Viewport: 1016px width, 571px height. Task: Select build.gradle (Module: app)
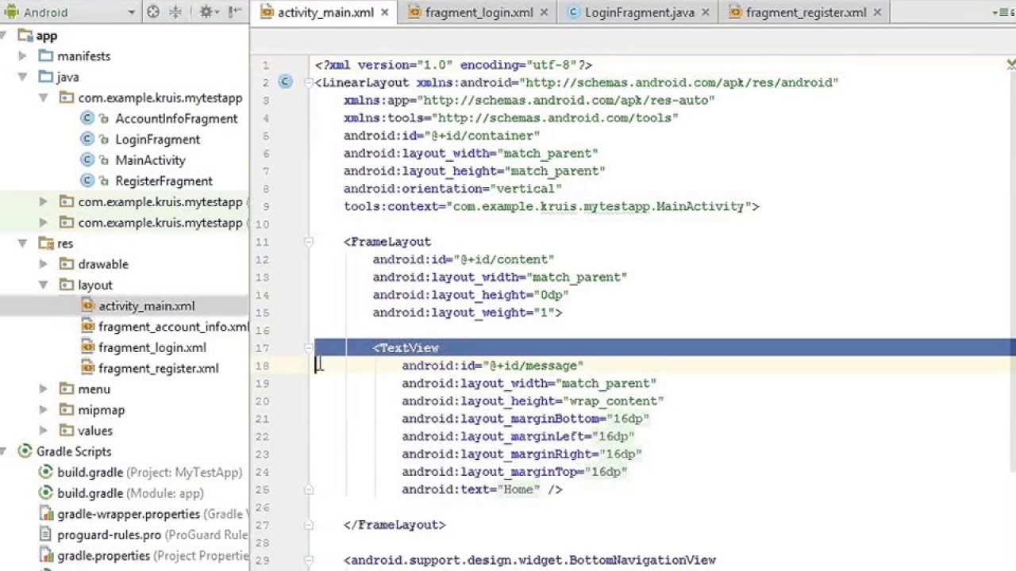point(130,493)
